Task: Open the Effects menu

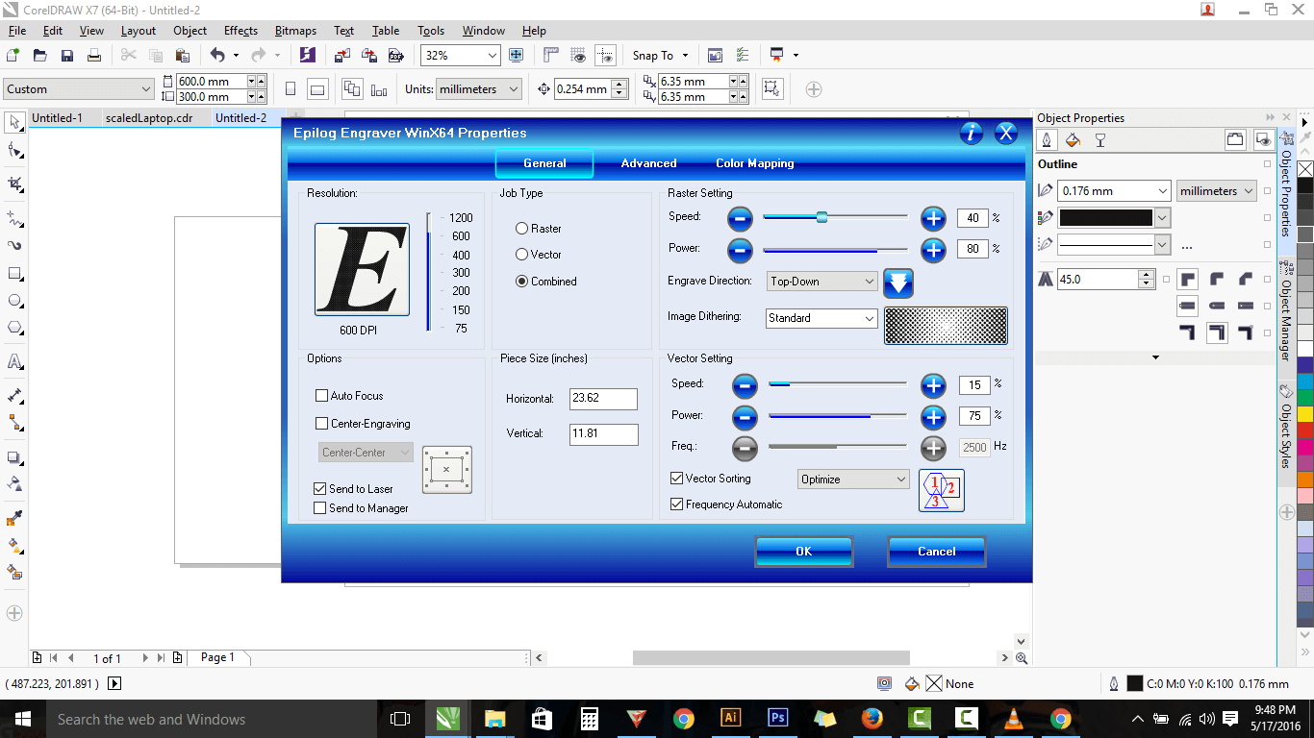Action: point(240,31)
